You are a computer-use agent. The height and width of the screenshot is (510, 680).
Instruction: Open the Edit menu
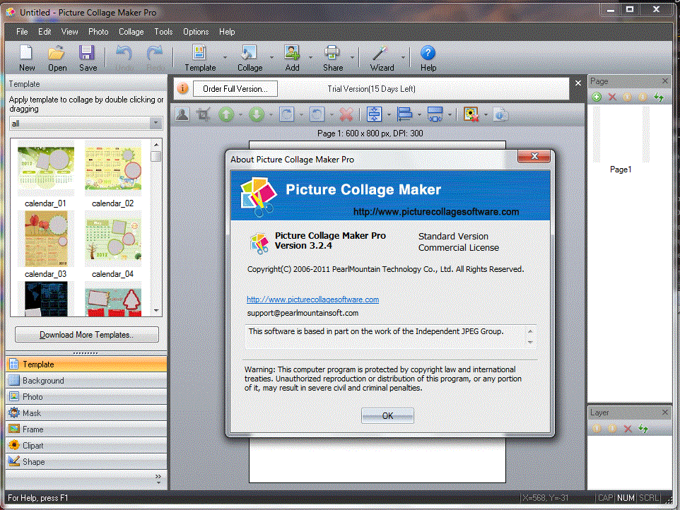45,32
